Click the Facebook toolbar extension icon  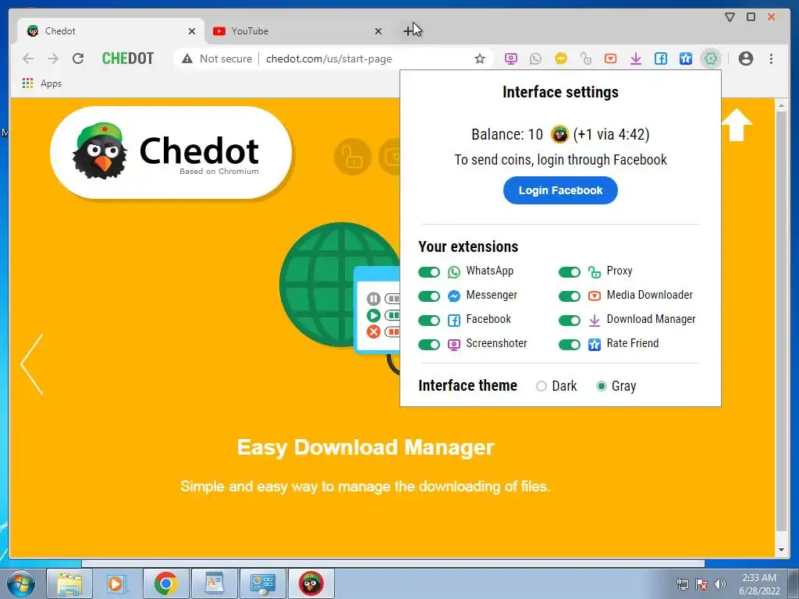click(660, 58)
